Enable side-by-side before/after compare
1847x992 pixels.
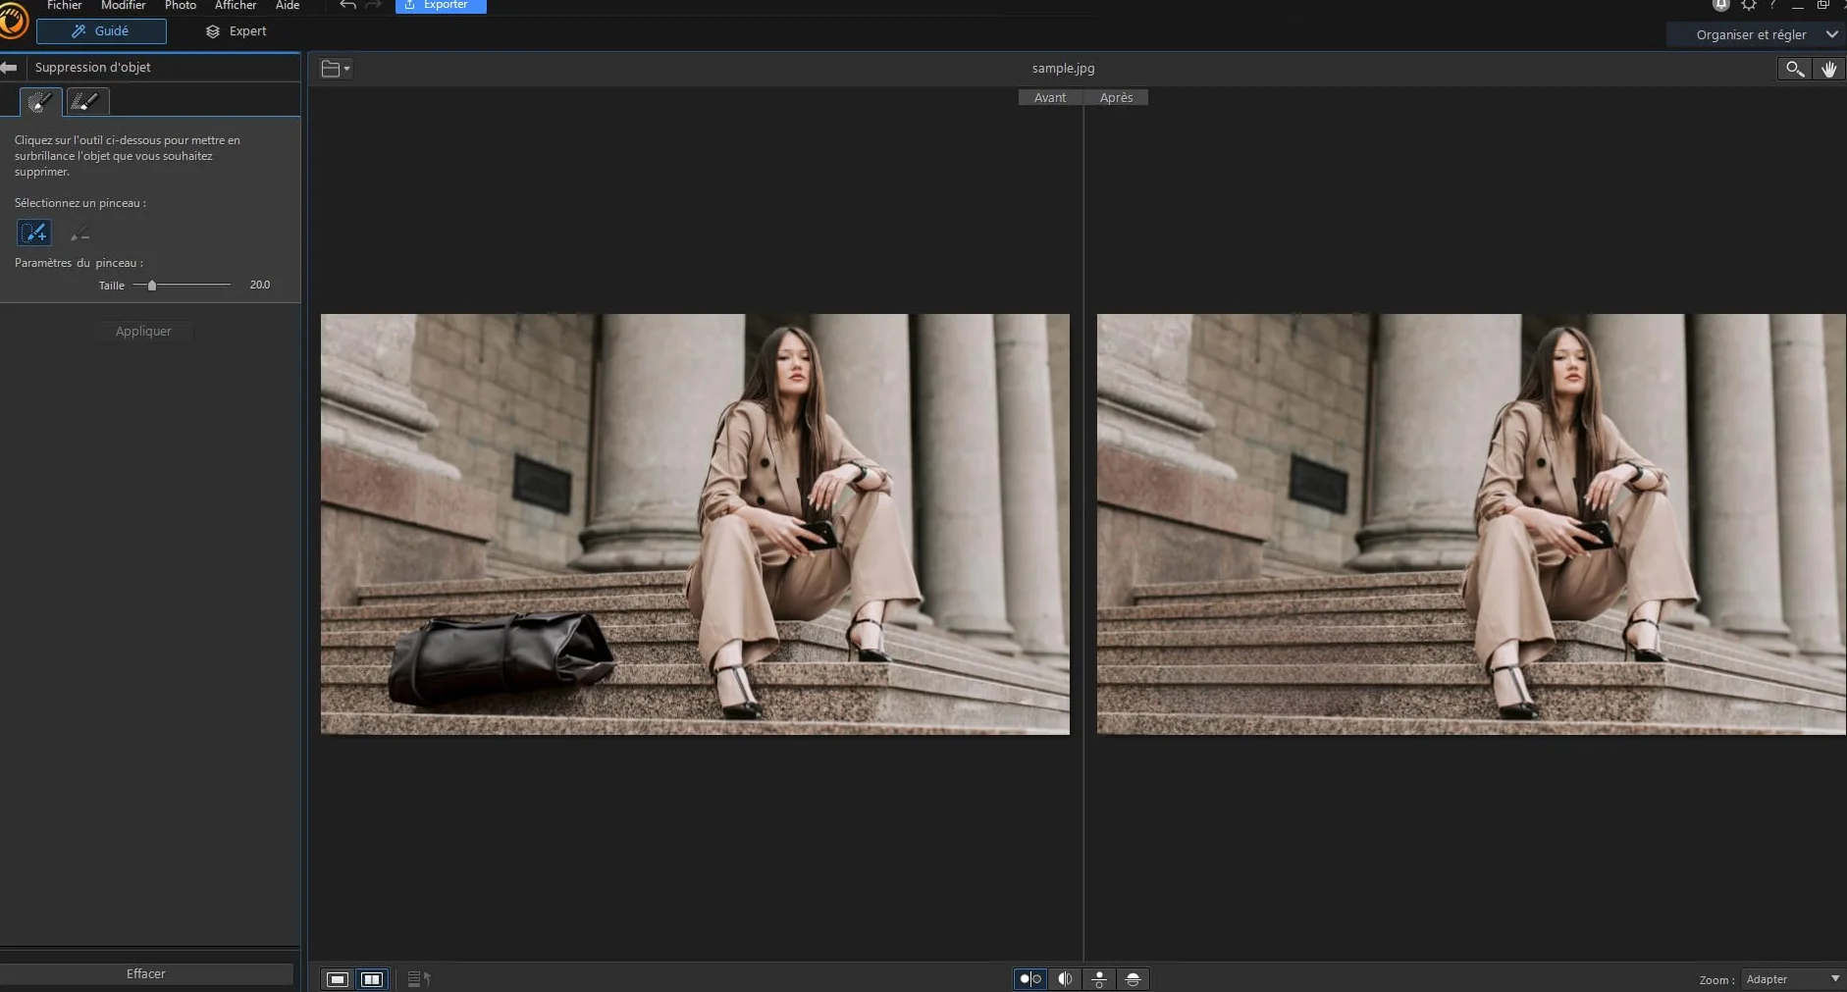pos(1030,979)
